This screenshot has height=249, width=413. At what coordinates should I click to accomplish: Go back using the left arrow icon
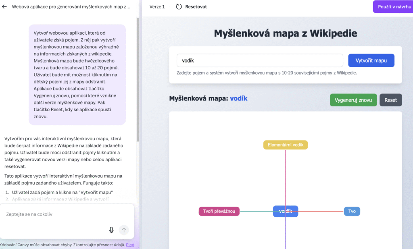[x=4, y=6]
